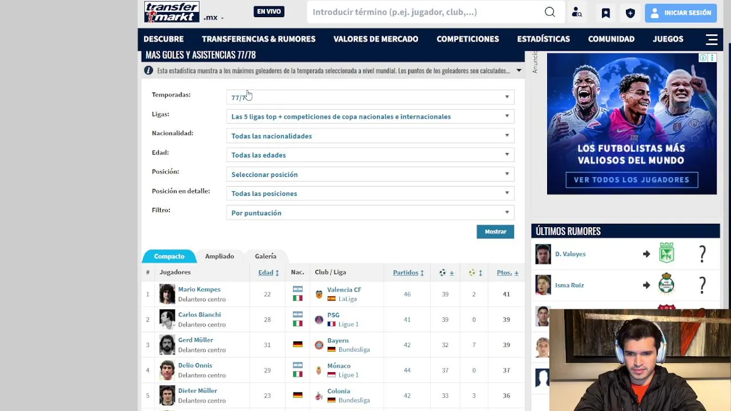Click the Spain flag beside LaLiga
The image size is (731, 411).
click(x=331, y=299)
